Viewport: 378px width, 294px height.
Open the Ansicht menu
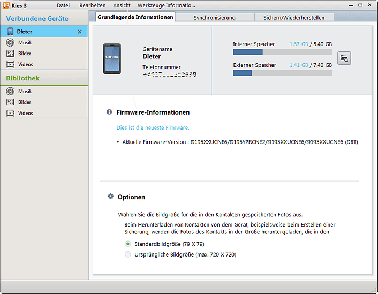[122, 5]
